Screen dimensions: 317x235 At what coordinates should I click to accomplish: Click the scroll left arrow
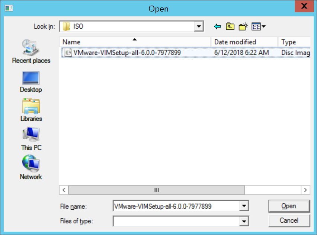click(64, 190)
